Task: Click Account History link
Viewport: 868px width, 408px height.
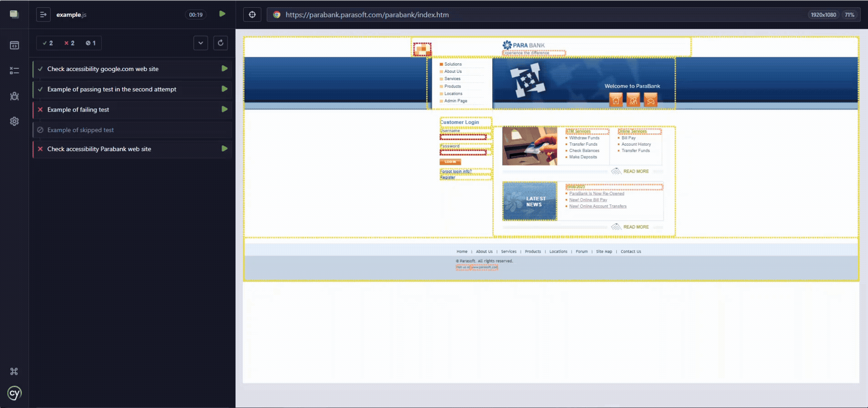Action: pos(636,144)
